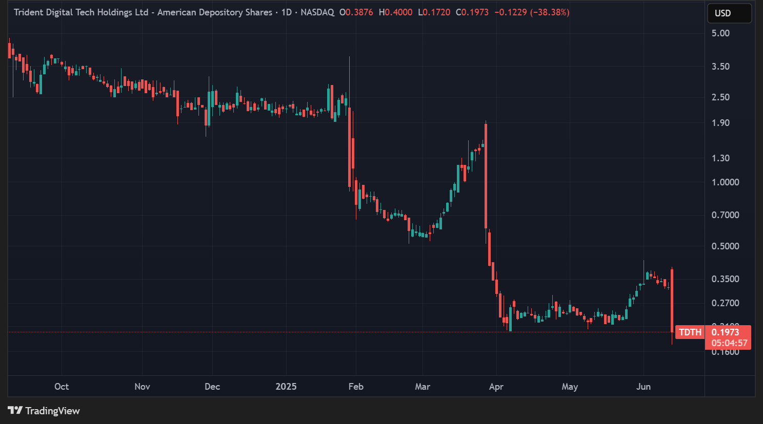Select the Dec label on time axis

tap(212, 387)
